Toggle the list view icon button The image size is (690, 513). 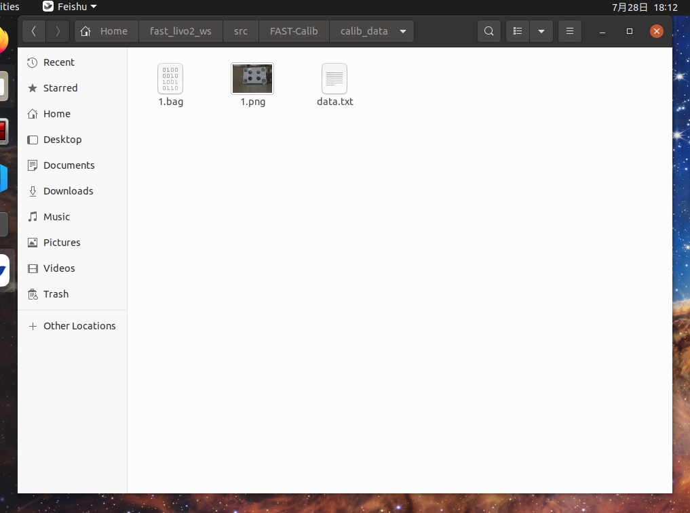[x=518, y=31]
